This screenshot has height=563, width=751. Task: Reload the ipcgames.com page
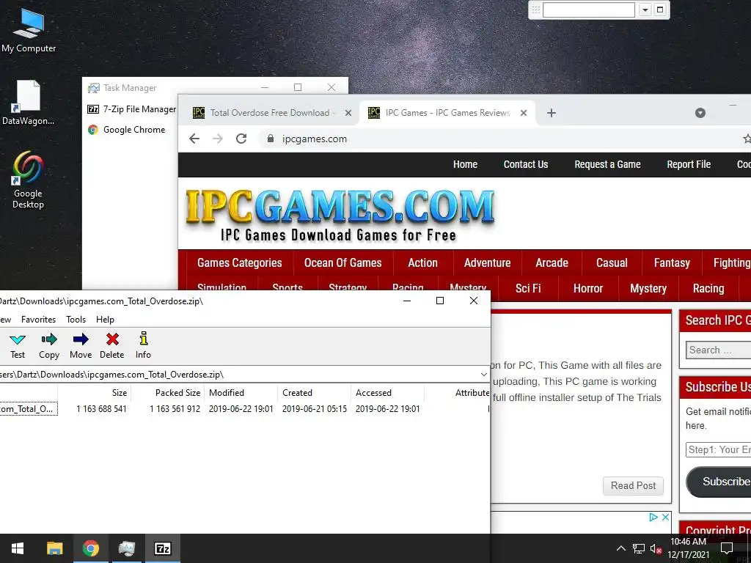241,139
